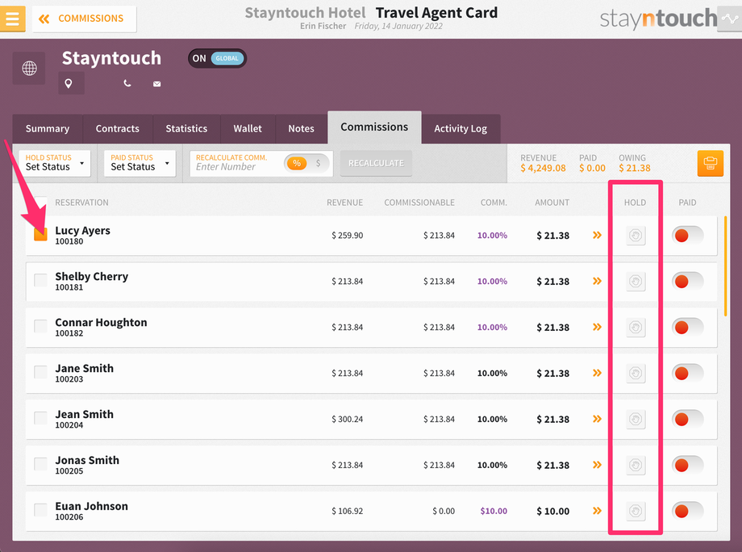The image size is (742, 552).
Task: Switch recalculate mode percent/dollar toggle
Action: pos(306,163)
